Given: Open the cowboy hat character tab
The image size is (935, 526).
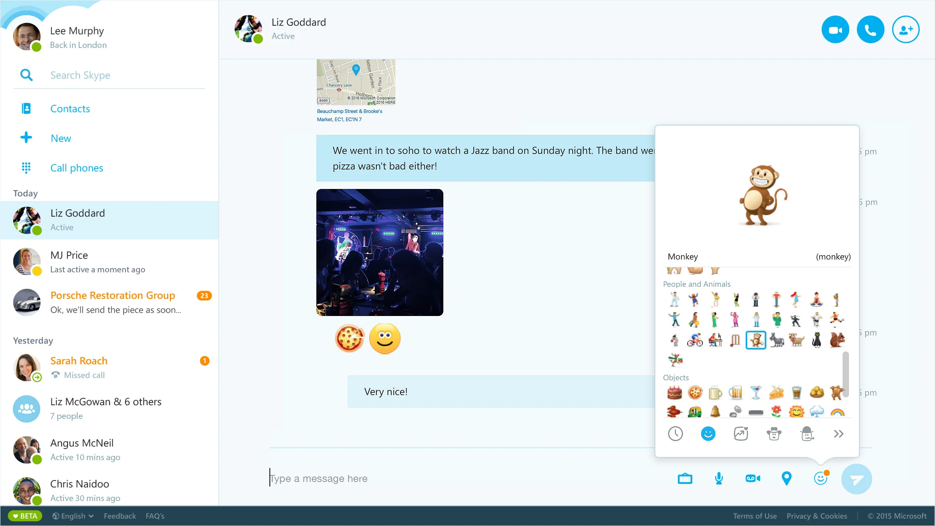Looking at the screenshot, I should [x=774, y=434].
